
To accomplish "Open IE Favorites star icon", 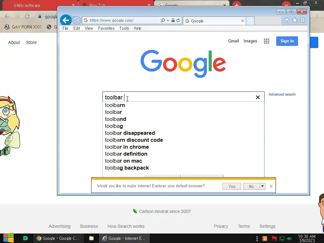I will [x=295, y=20].
